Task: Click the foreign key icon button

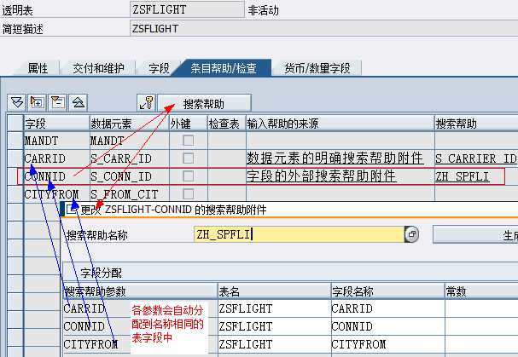Action: click(146, 102)
